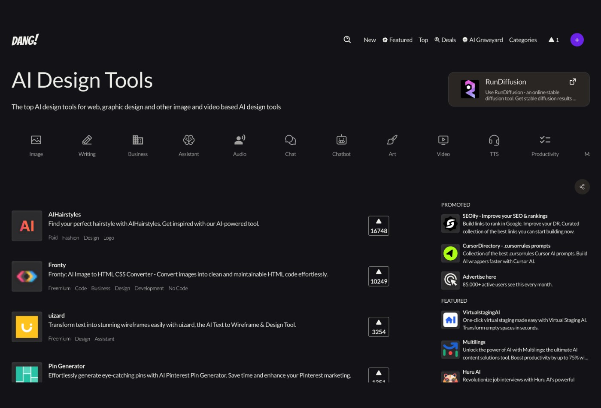Select the Image category icon

tap(36, 140)
